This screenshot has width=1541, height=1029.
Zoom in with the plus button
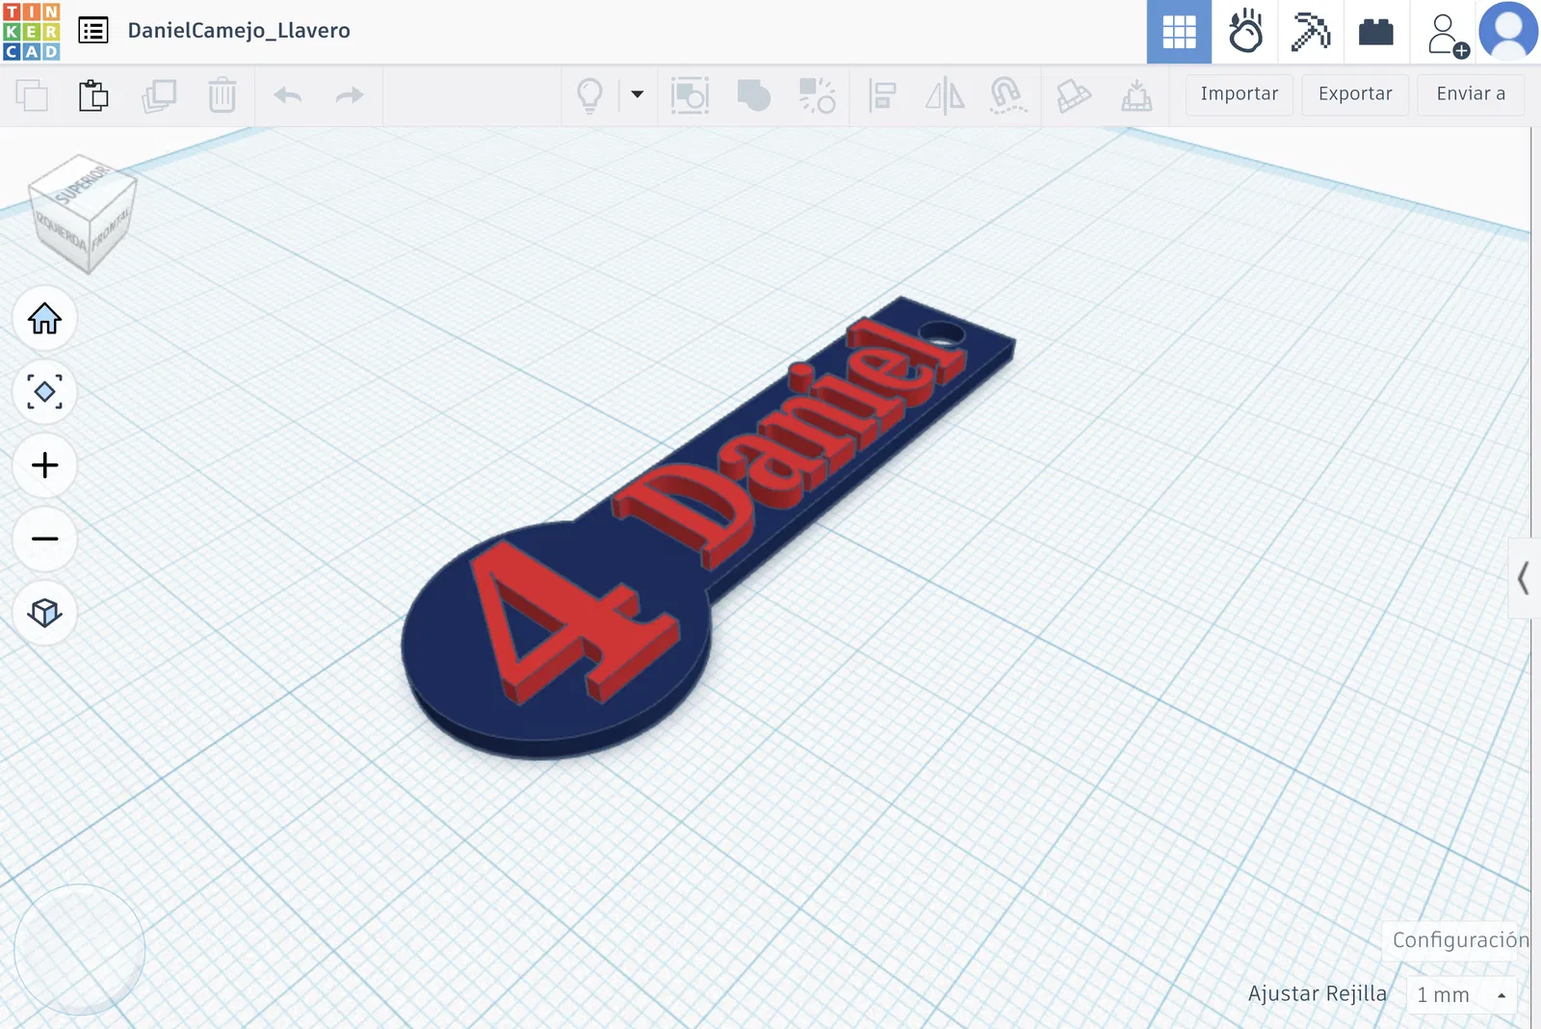tap(45, 465)
